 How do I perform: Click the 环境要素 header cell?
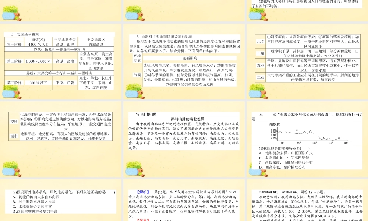(137, 58)
